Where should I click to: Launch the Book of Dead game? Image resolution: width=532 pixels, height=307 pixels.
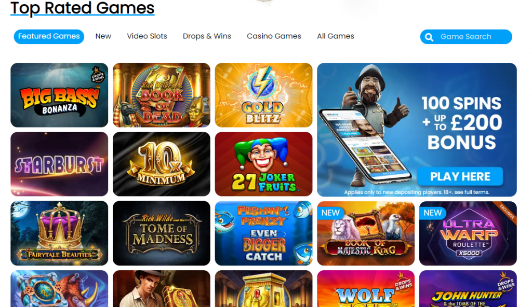[x=162, y=95]
